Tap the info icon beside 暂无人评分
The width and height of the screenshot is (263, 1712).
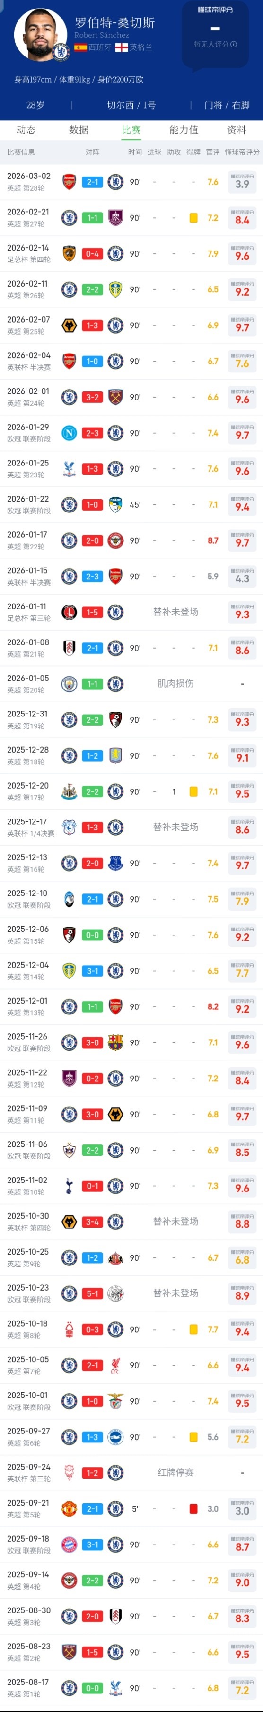[234, 45]
